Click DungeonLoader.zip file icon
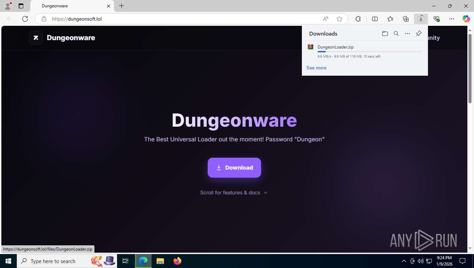The width and height of the screenshot is (474, 268). [311, 47]
